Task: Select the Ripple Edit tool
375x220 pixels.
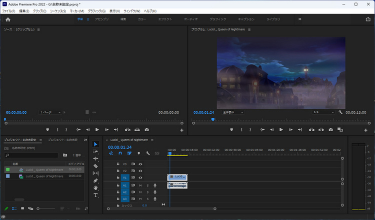Action: [95, 159]
